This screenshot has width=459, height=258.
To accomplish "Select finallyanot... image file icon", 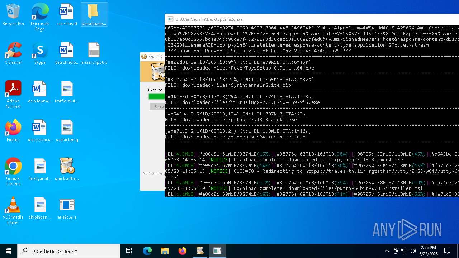I will tap(40, 170).
